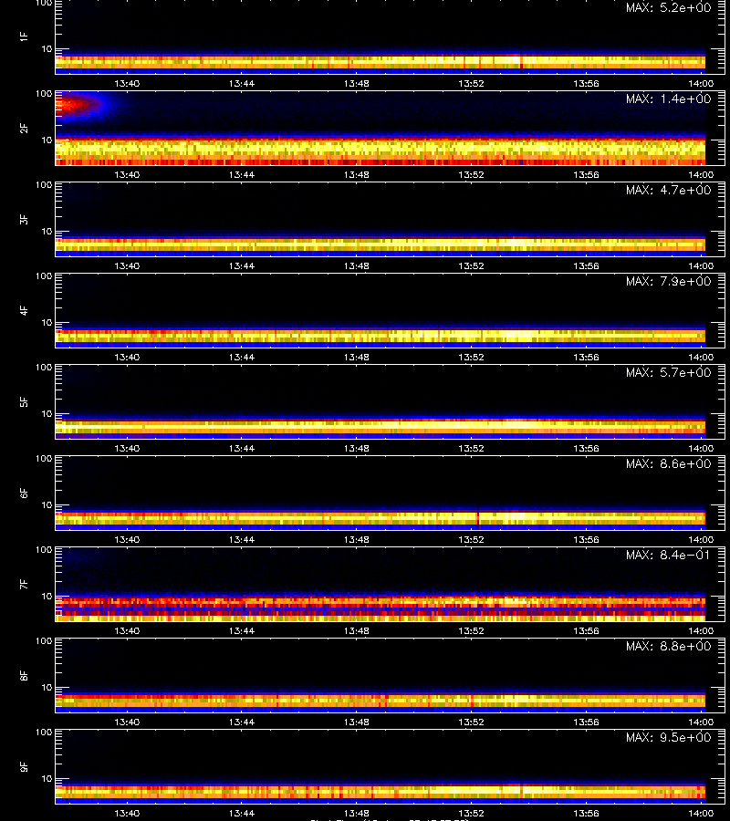Click the "100" y-axis label of 2F panel
The image size is (730, 821).
coord(44,94)
